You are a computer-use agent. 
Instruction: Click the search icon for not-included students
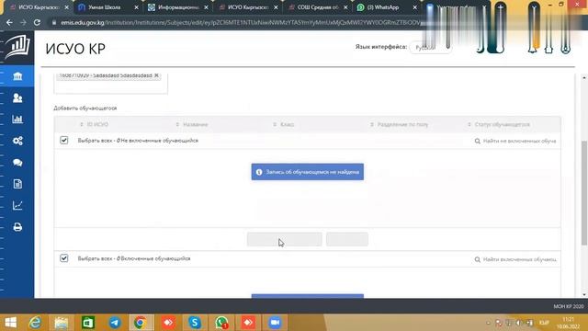pos(478,141)
